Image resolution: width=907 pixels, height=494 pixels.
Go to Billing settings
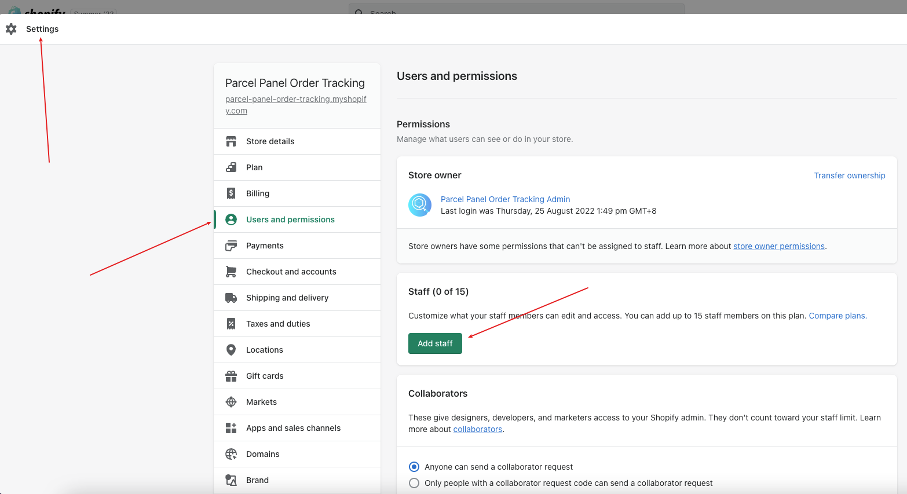pos(297,193)
